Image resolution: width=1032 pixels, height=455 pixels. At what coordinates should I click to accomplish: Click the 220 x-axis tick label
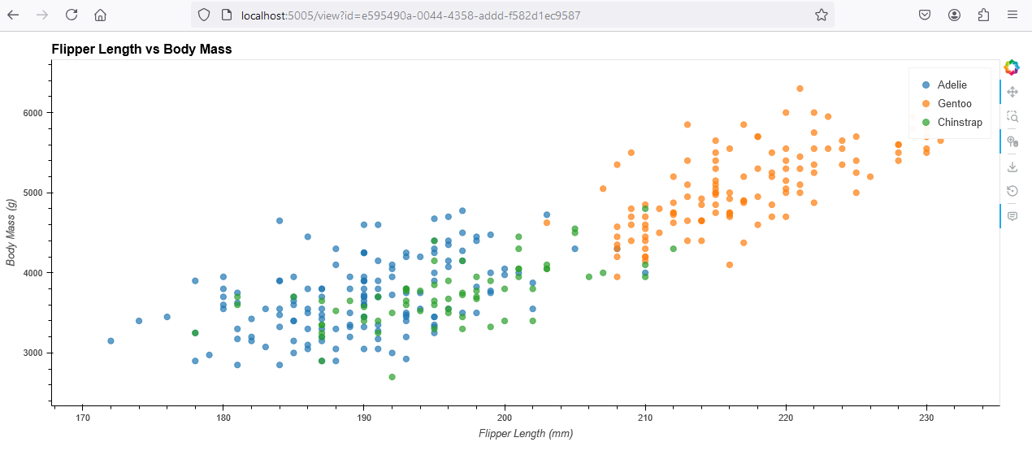(786, 417)
